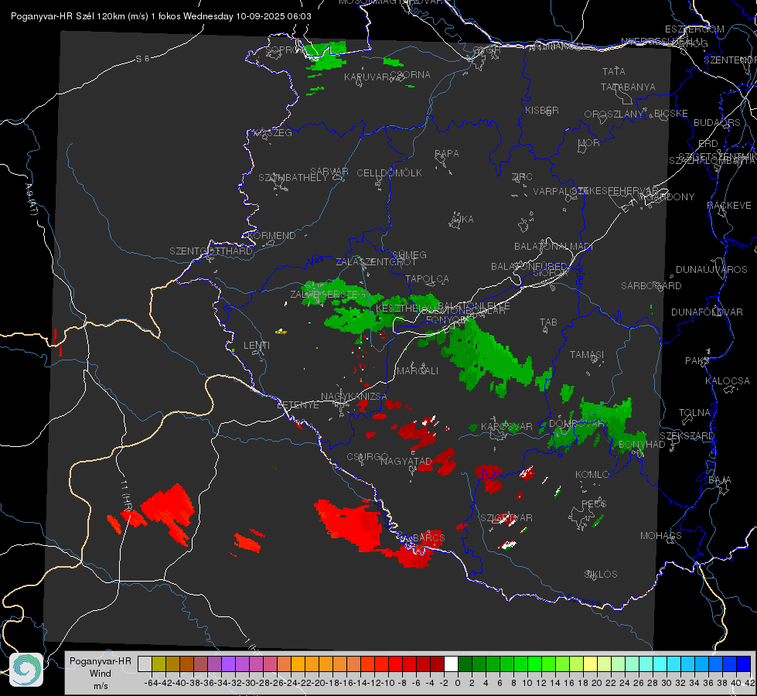Screen dimensions: 757x696
Task: Click the swirl logo icon beside the legend
Action: [26, 669]
